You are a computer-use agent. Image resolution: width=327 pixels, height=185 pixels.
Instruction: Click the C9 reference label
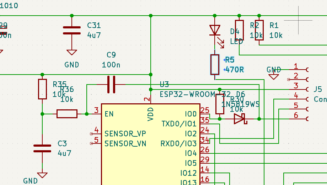point(111,55)
